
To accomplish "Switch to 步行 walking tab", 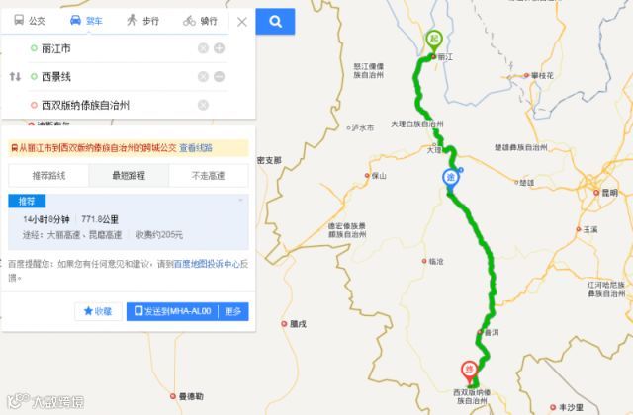I will 142,21.
